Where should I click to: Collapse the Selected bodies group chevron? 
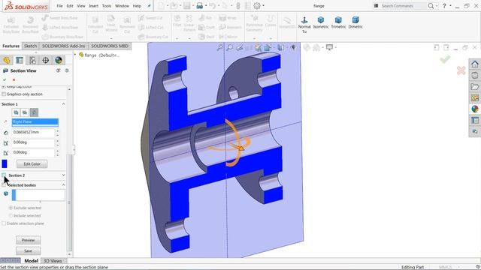tap(63, 185)
